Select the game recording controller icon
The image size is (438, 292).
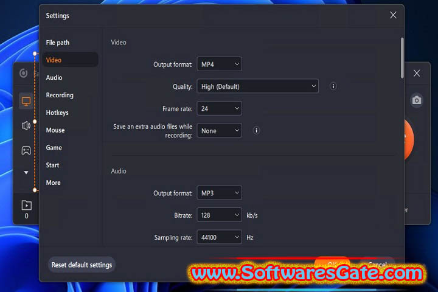point(26,150)
